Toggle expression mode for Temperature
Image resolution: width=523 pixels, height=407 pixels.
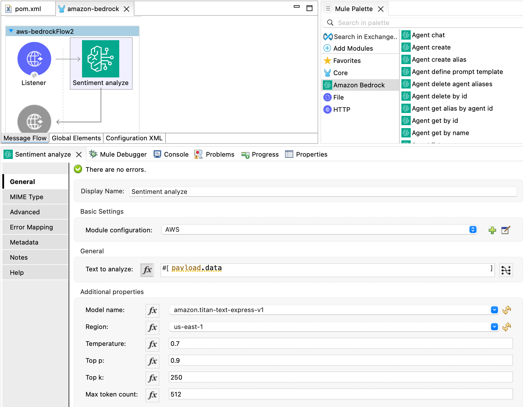152,344
